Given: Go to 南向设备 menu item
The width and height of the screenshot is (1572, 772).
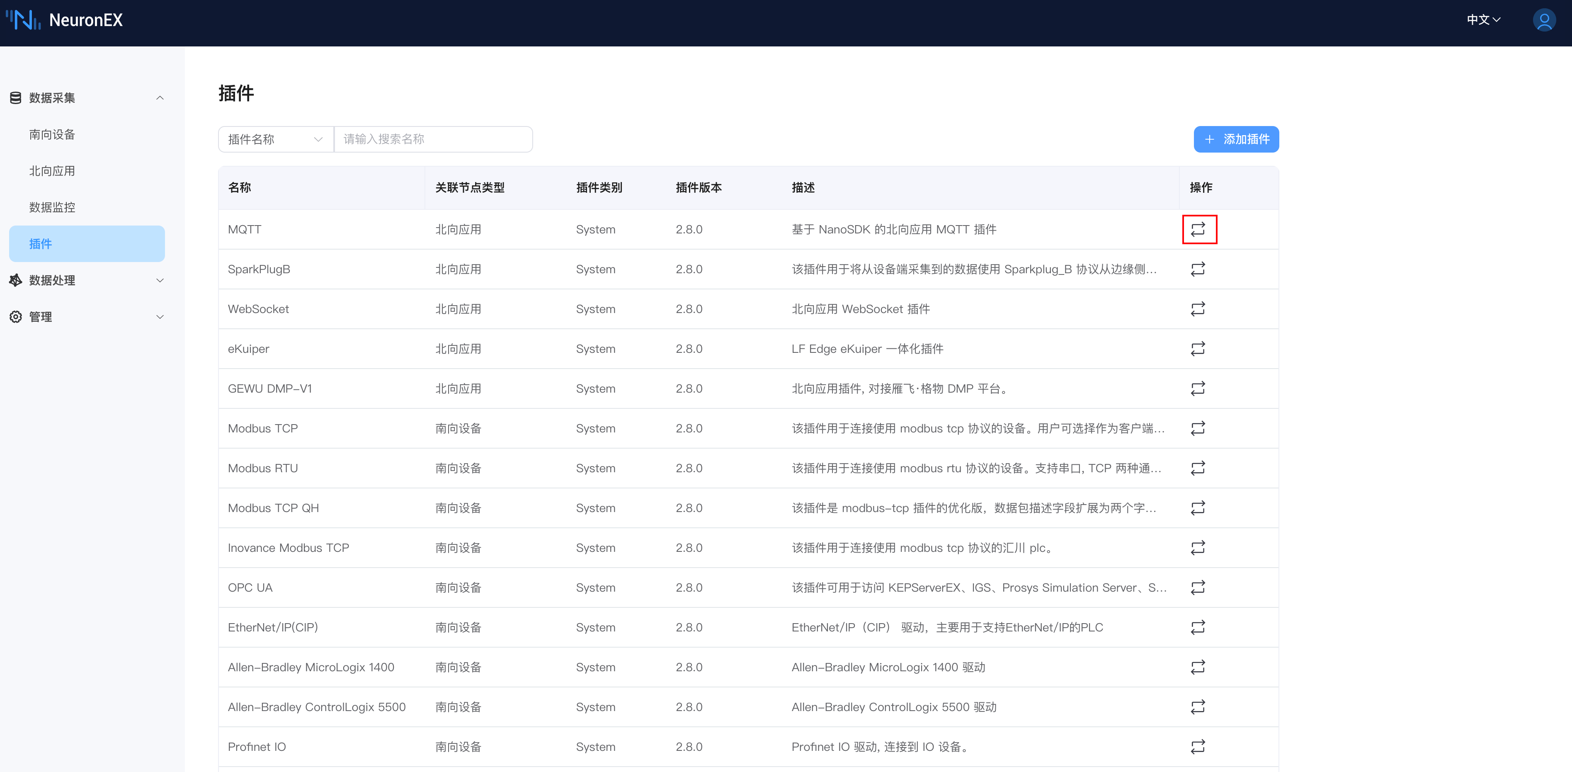Looking at the screenshot, I should coord(53,134).
